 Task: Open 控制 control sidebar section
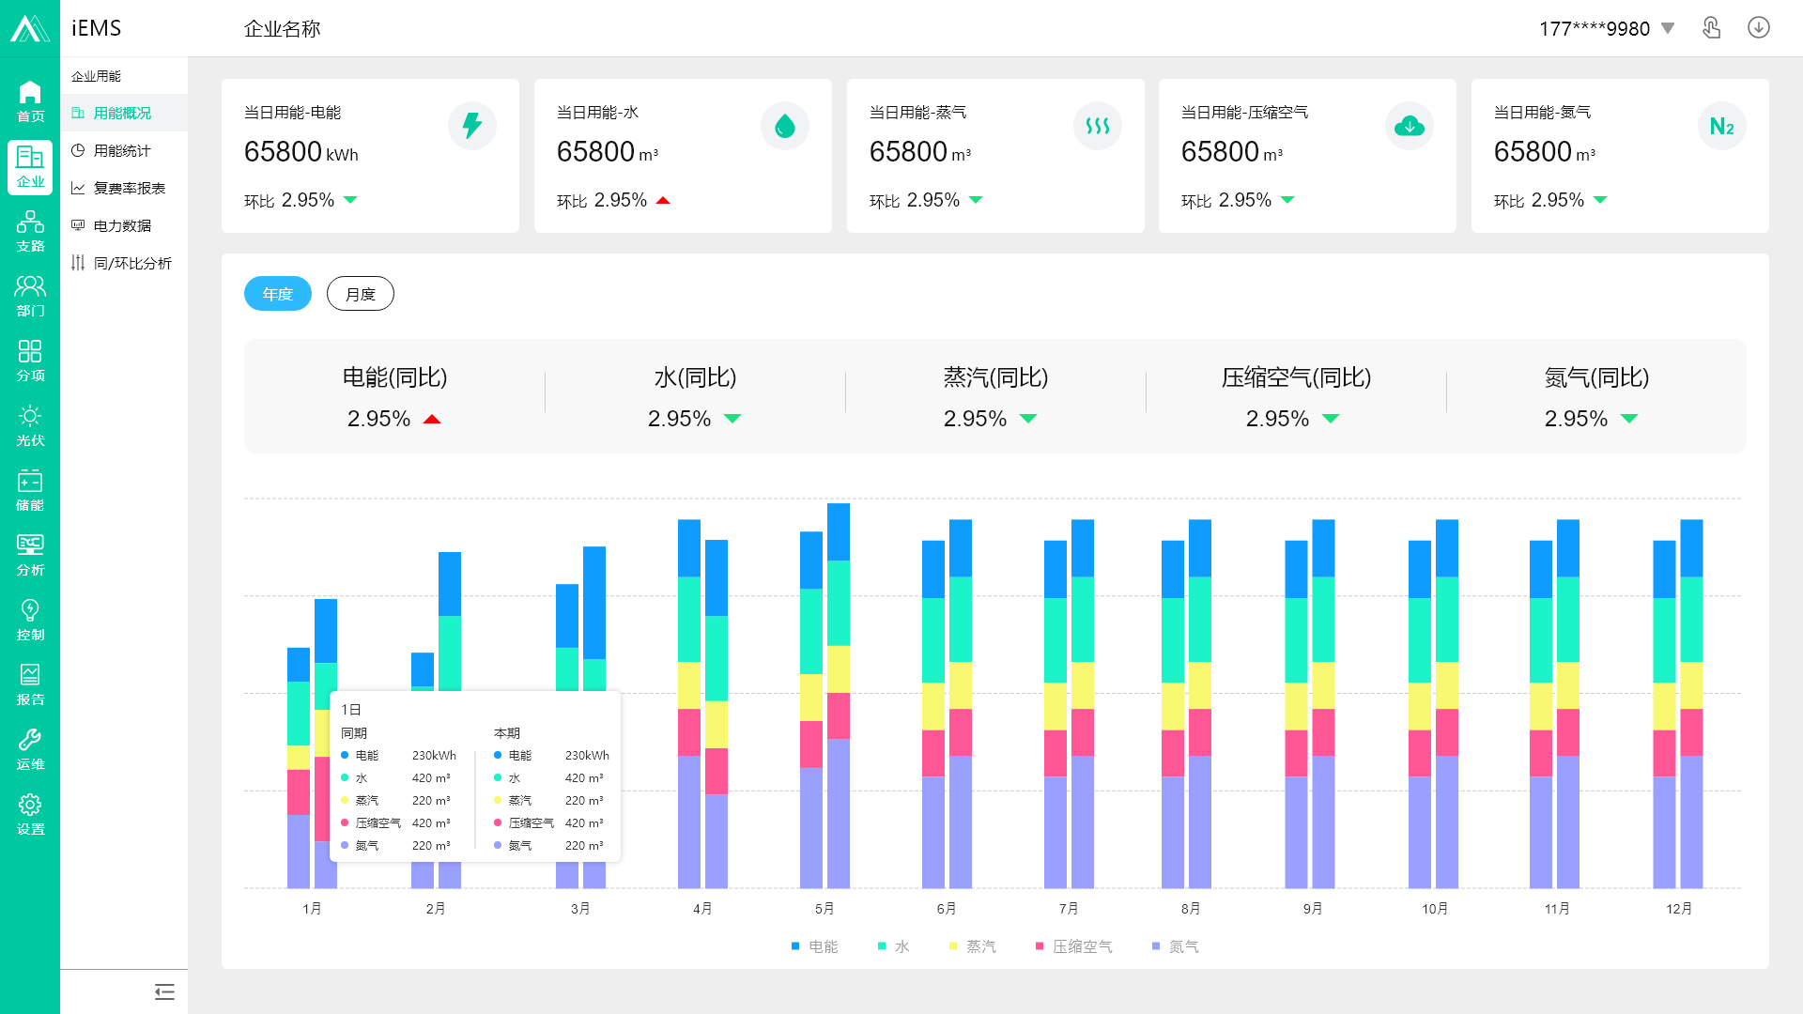coord(30,621)
